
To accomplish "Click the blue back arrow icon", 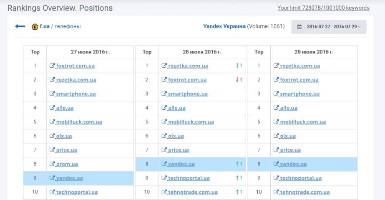I will [x=20, y=26].
